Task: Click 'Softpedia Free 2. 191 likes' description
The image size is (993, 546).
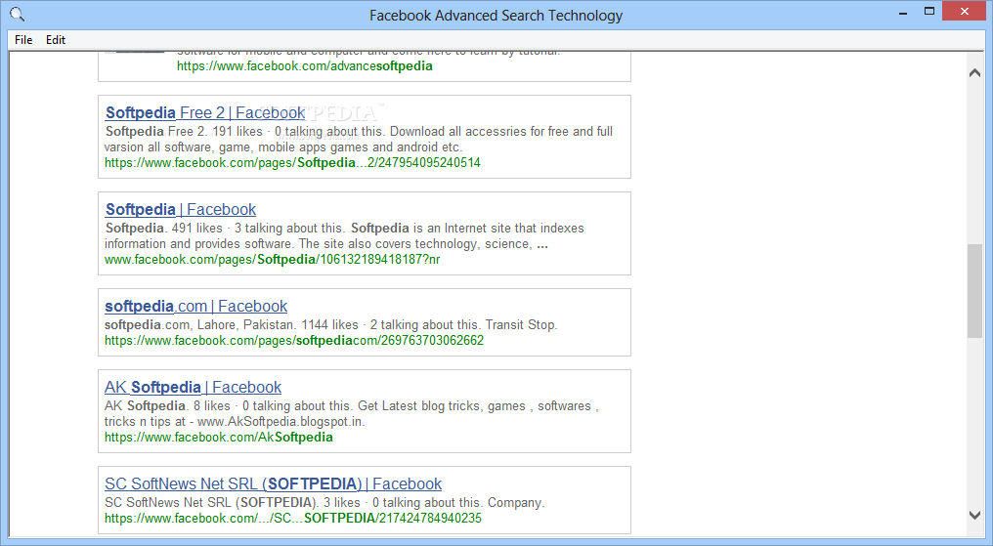Action: (359, 140)
